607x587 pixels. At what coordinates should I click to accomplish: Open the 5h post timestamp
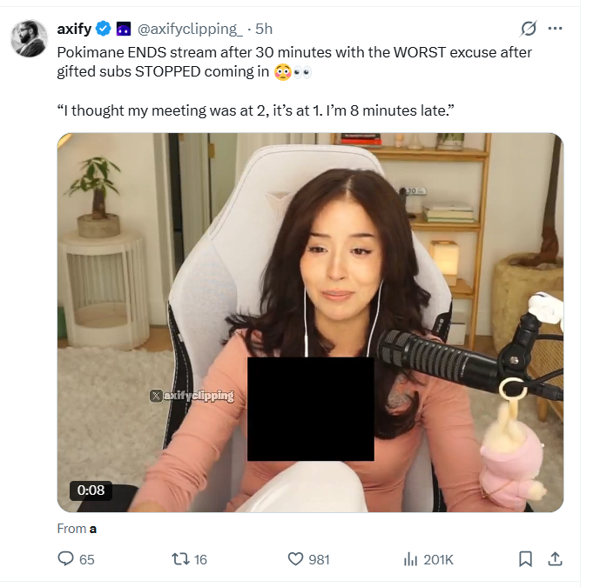pyautogui.click(x=264, y=29)
